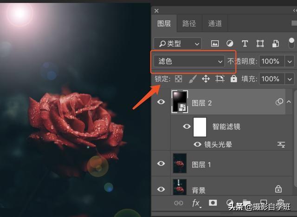Click the 图层 2 layer name

(x=201, y=103)
